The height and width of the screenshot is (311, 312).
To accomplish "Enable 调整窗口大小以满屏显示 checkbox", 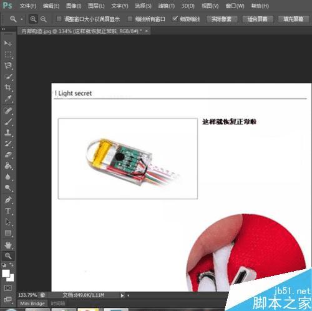I will [59, 19].
